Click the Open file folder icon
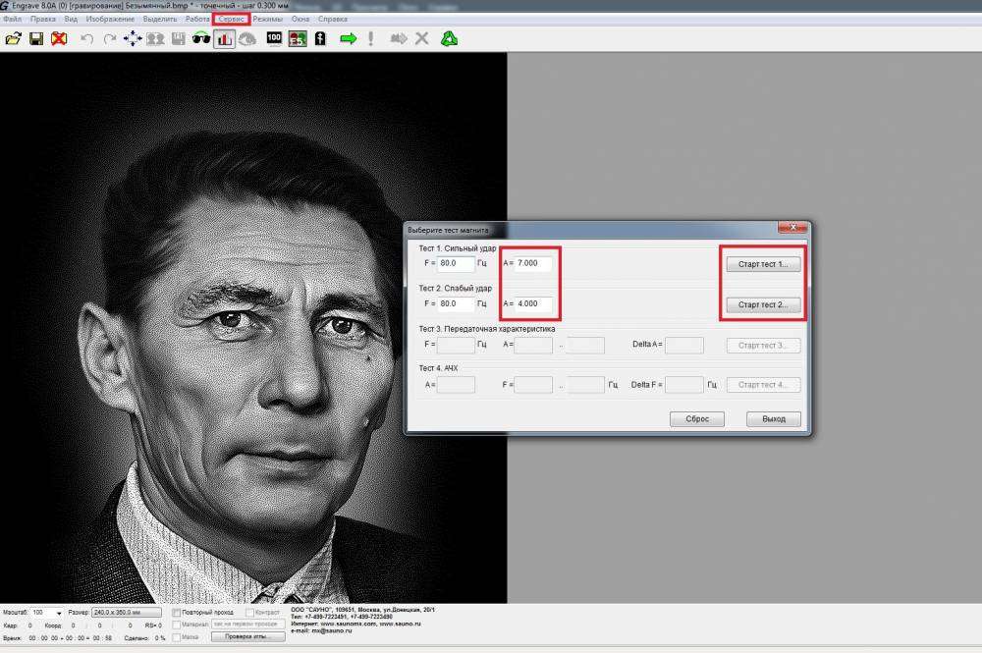Viewport: 982px width, 653px height. (x=13, y=39)
